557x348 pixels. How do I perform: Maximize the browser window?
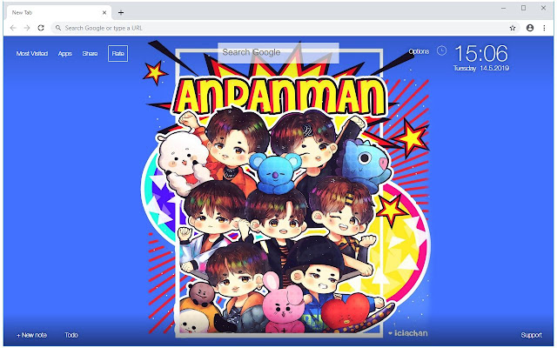[524, 8]
